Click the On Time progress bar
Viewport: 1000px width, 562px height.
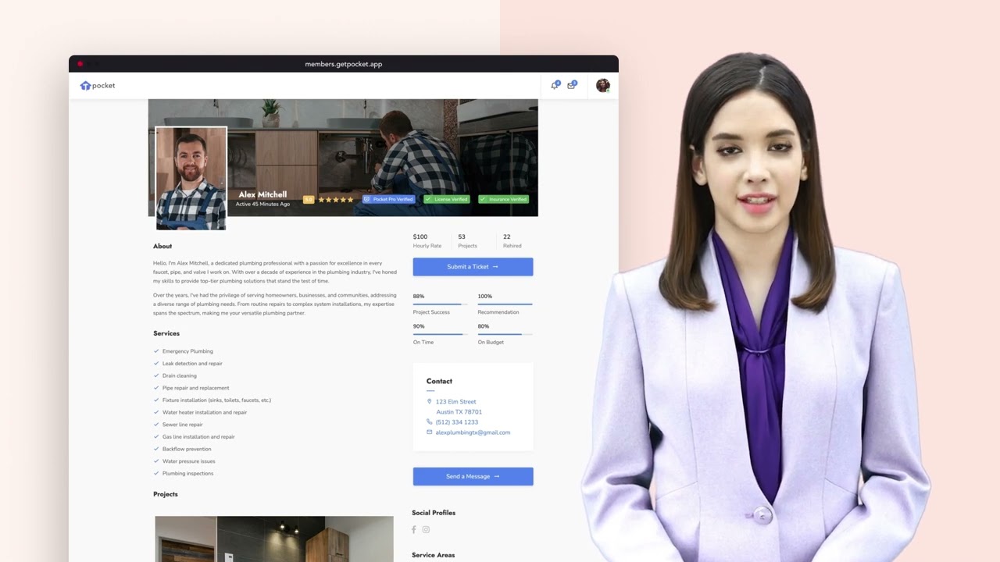tap(440, 334)
